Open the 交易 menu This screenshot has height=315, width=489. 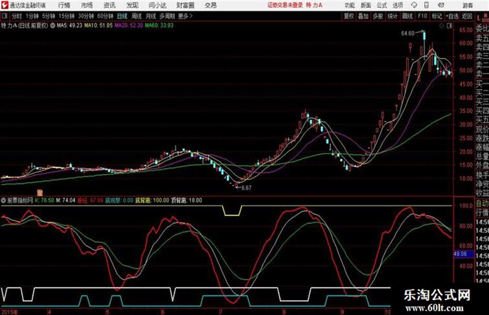pyautogui.click(x=211, y=5)
